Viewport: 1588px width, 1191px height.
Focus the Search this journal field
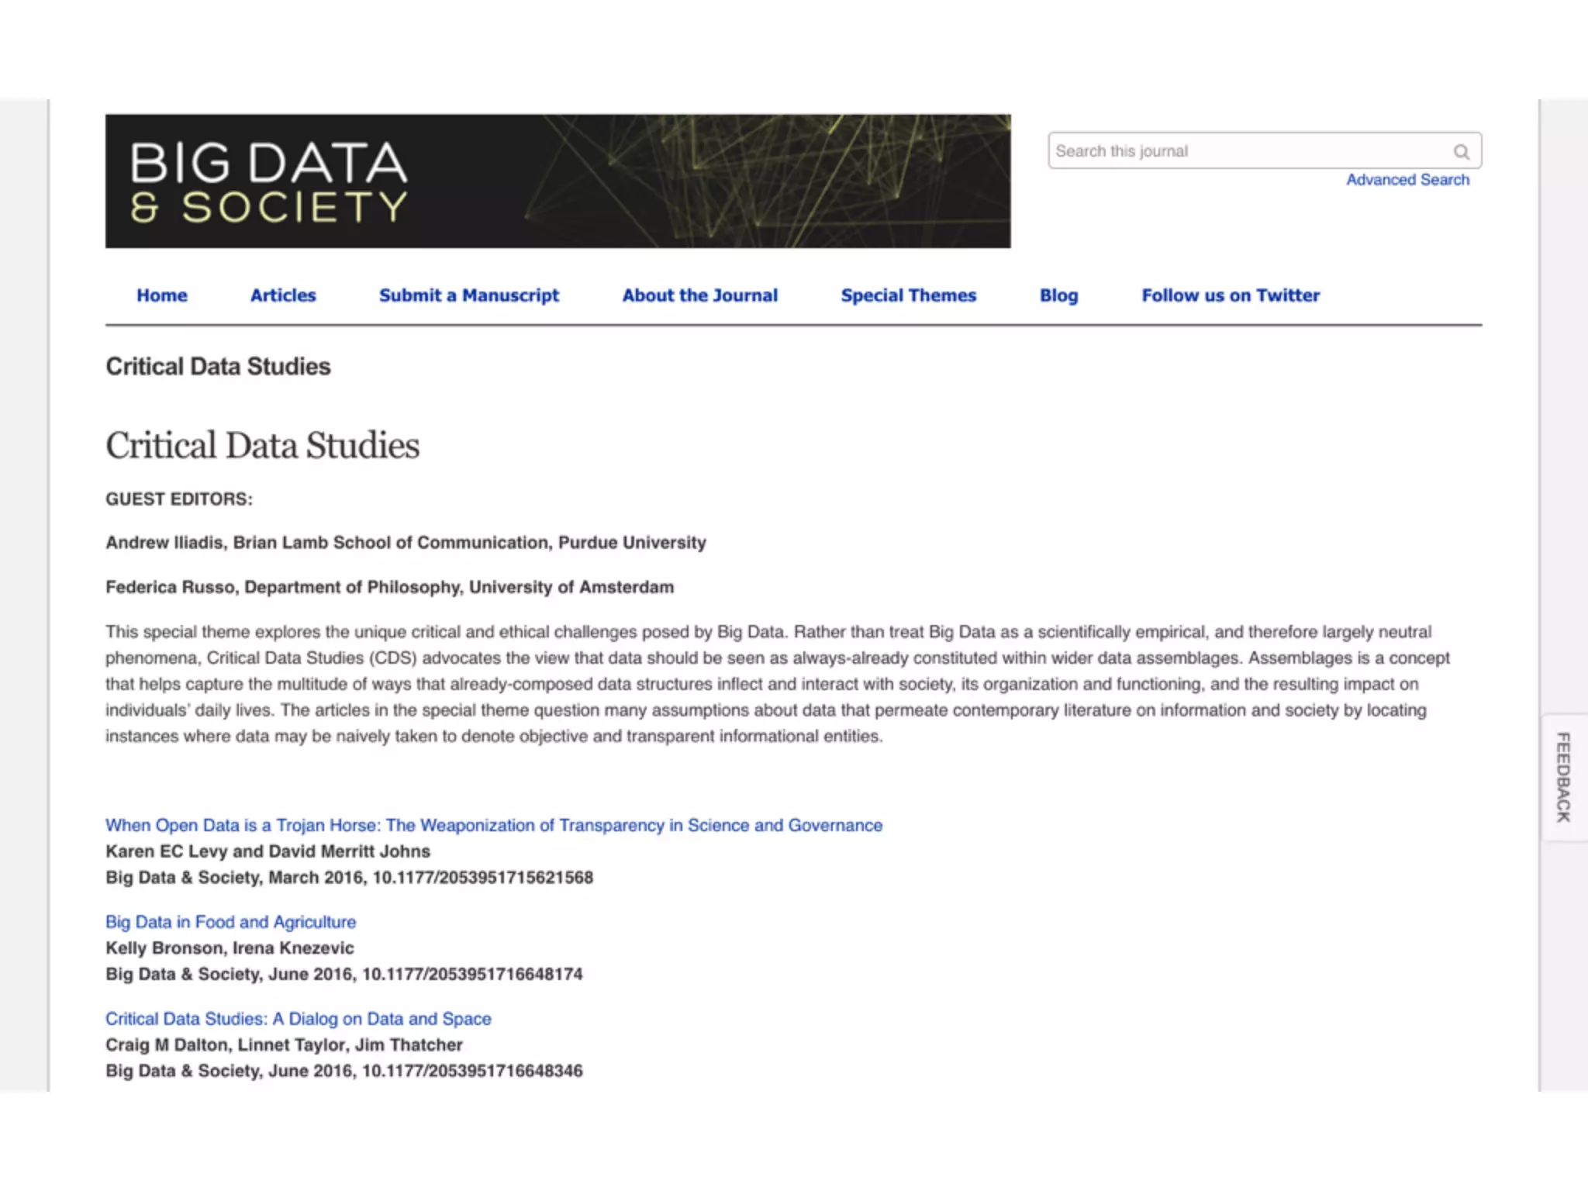[1248, 151]
